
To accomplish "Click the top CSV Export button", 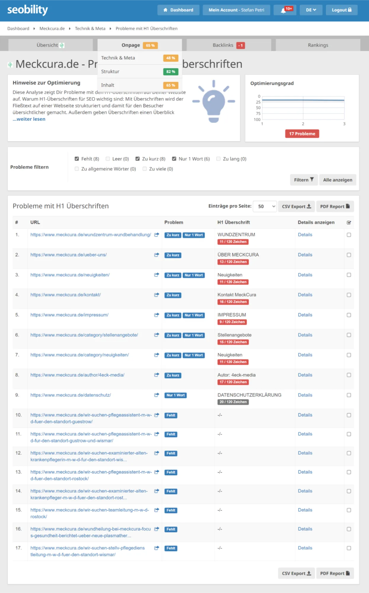I will (296, 206).
